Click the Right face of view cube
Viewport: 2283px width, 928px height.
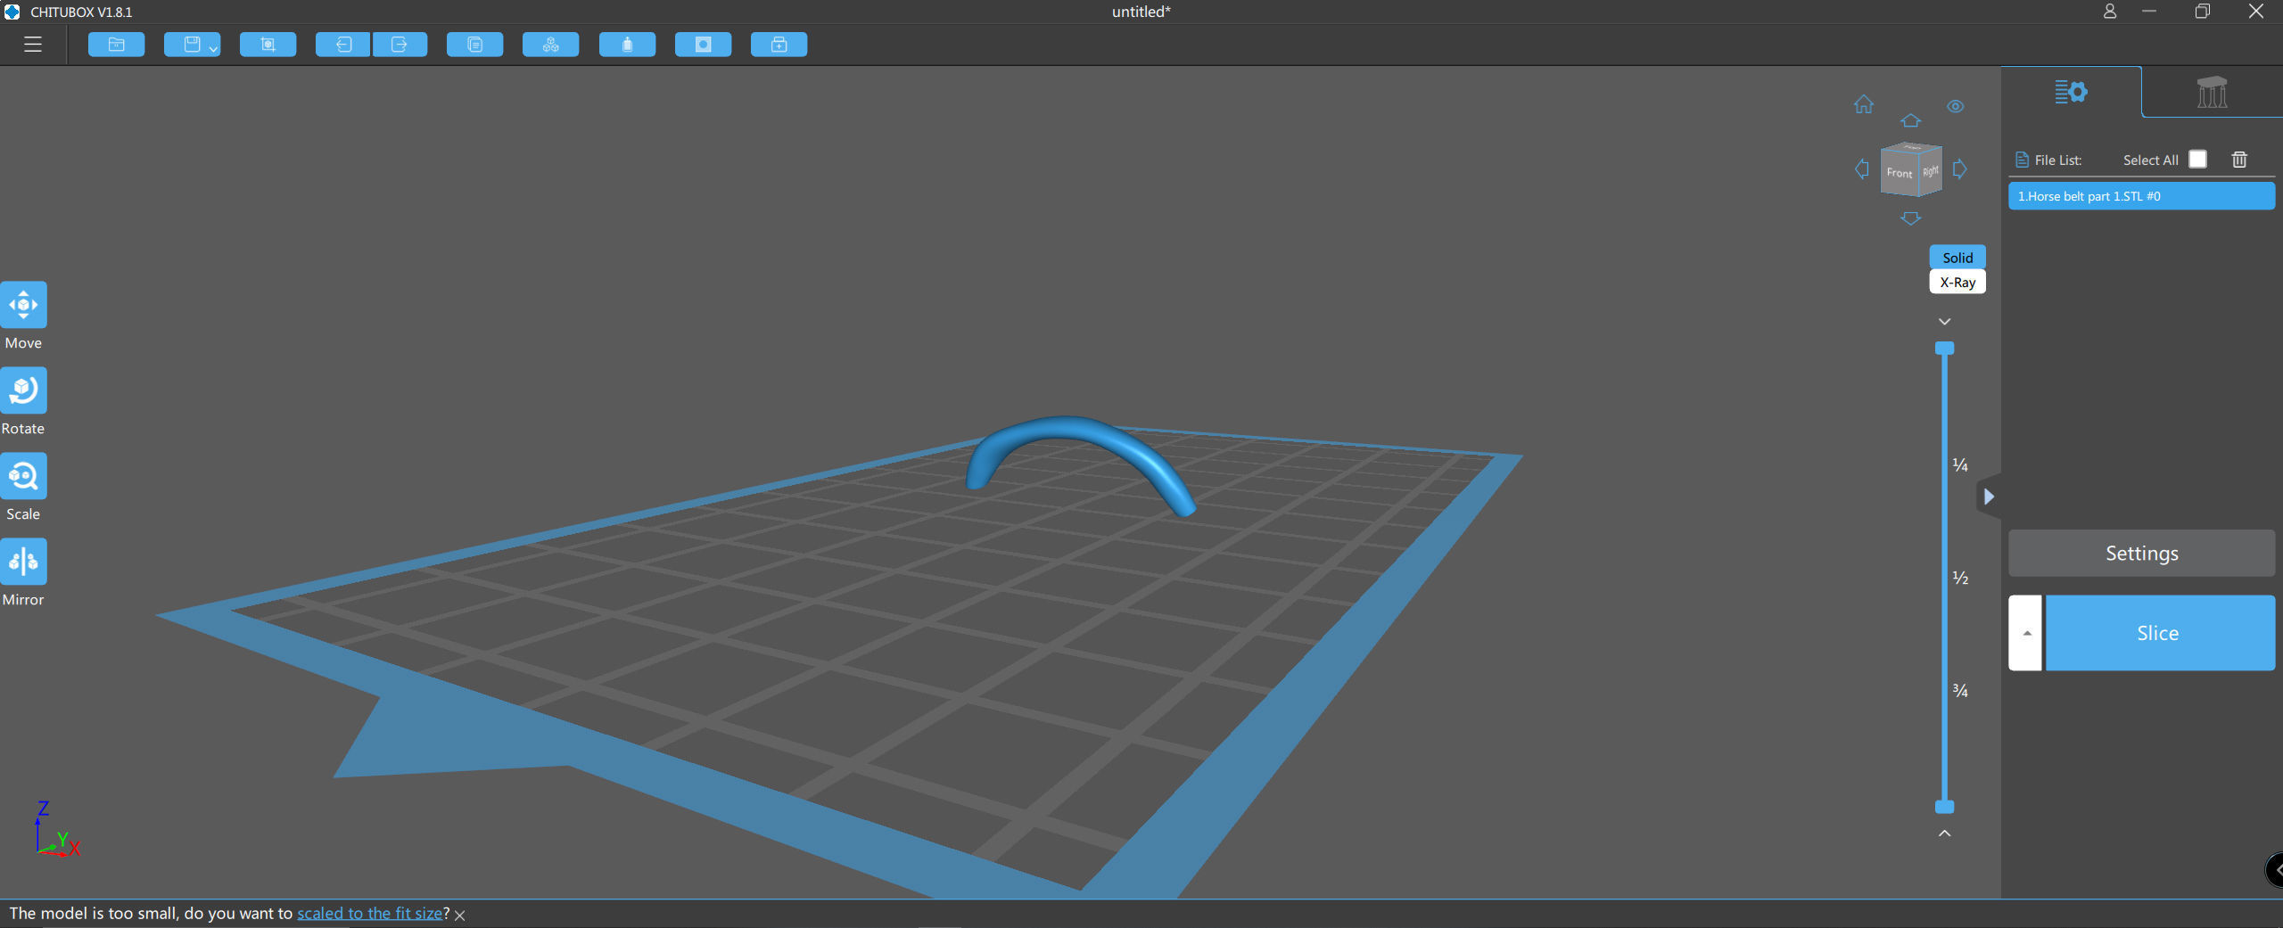coord(1930,170)
